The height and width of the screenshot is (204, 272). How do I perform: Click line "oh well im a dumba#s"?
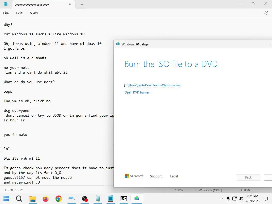[25, 58]
